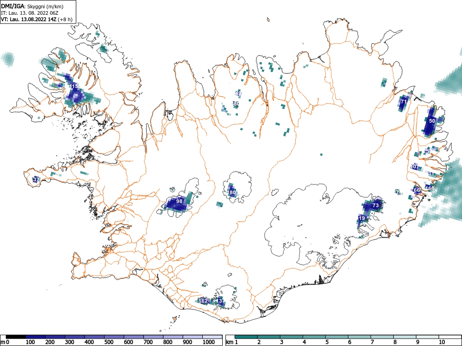Click the "10" label on the km legend
This screenshot has height=346, width=462.
pyautogui.click(x=442, y=342)
